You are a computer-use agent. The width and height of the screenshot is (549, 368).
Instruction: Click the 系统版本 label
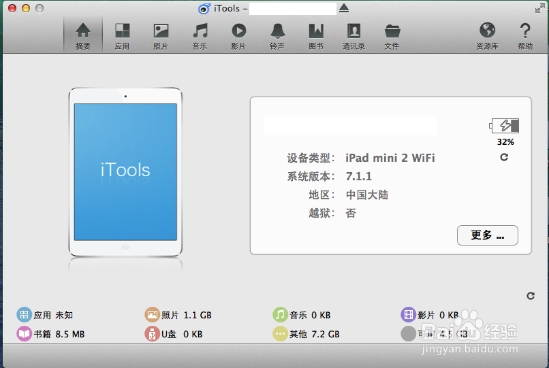coord(311,176)
